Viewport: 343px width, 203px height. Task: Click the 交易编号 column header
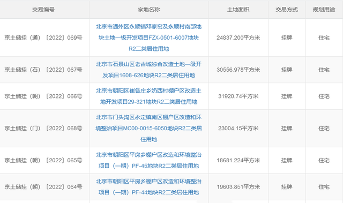(x=43, y=10)
